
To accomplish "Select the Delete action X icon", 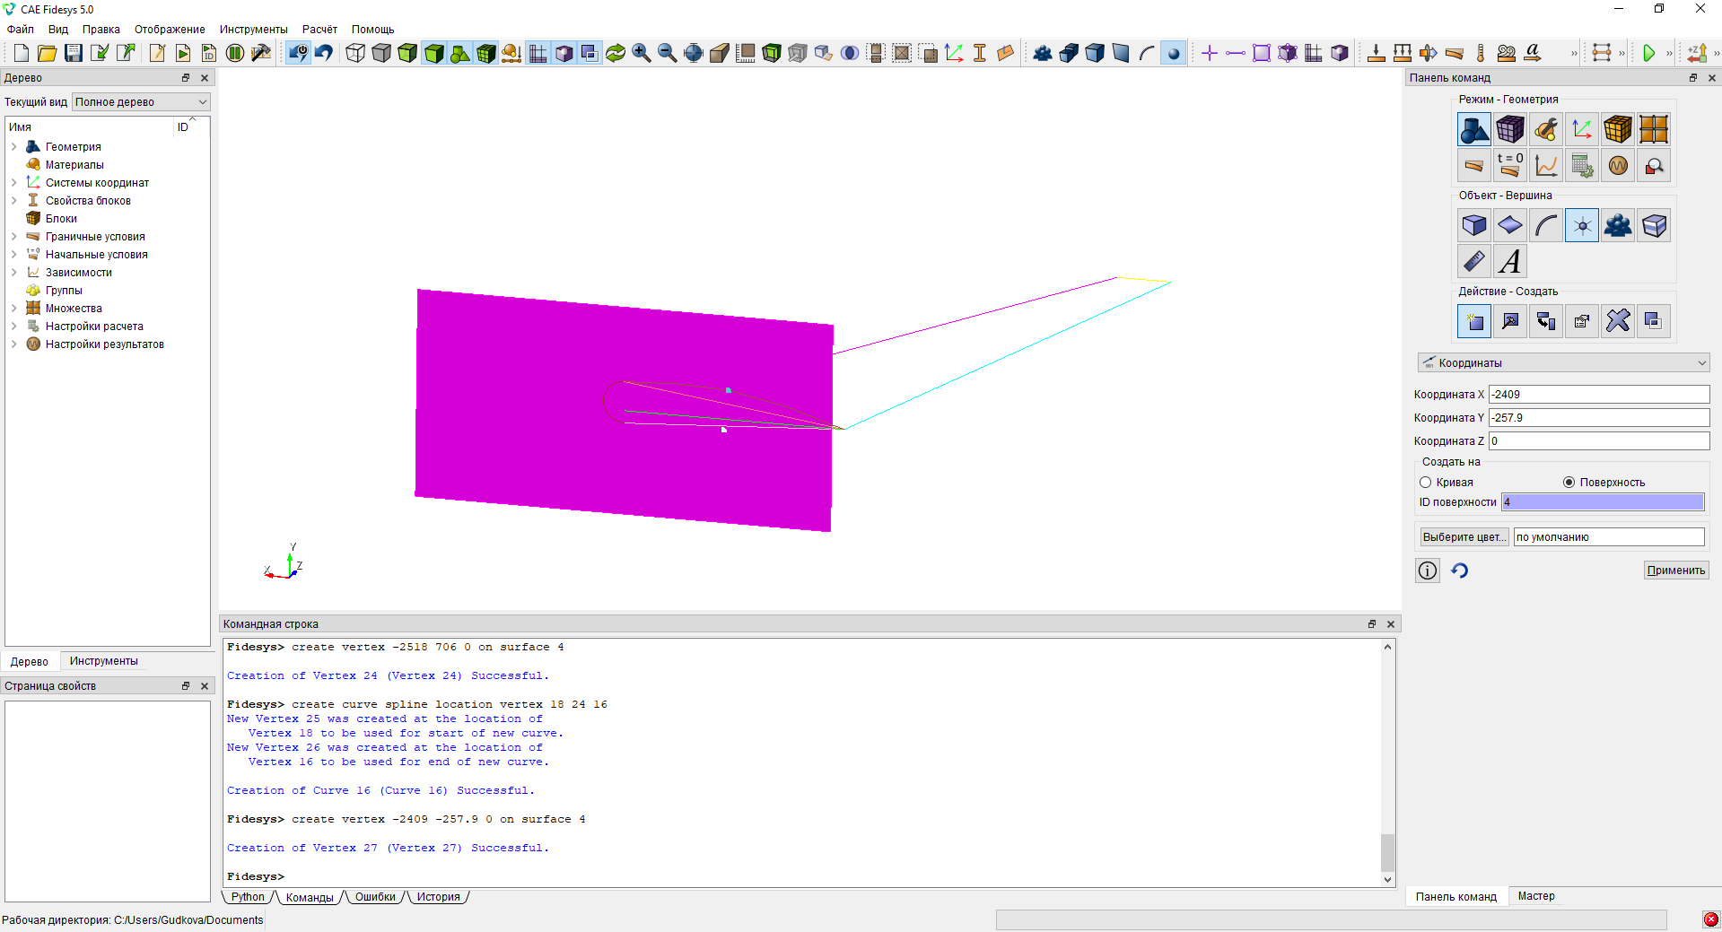I will 1618,321.
